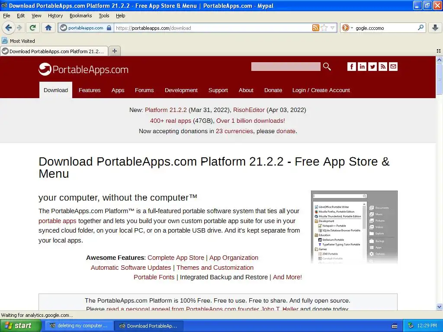443x332 pixels.
Task: Click the page scrollbar down arrow
Action: pos(439,306)
